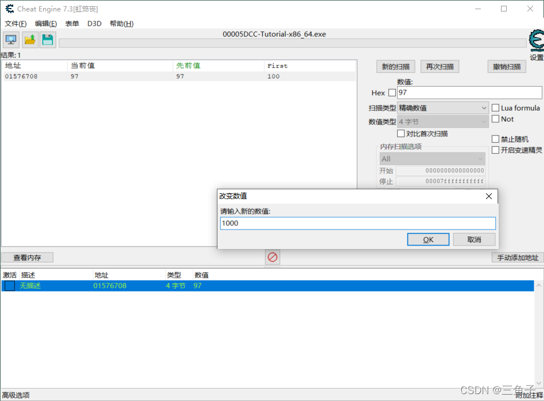Click the 激活 column header
The height and width of the screenshot is (401, 544).
coord(10,275)
